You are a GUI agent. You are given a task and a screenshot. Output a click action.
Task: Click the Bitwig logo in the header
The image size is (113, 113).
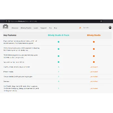click(5, 27)
